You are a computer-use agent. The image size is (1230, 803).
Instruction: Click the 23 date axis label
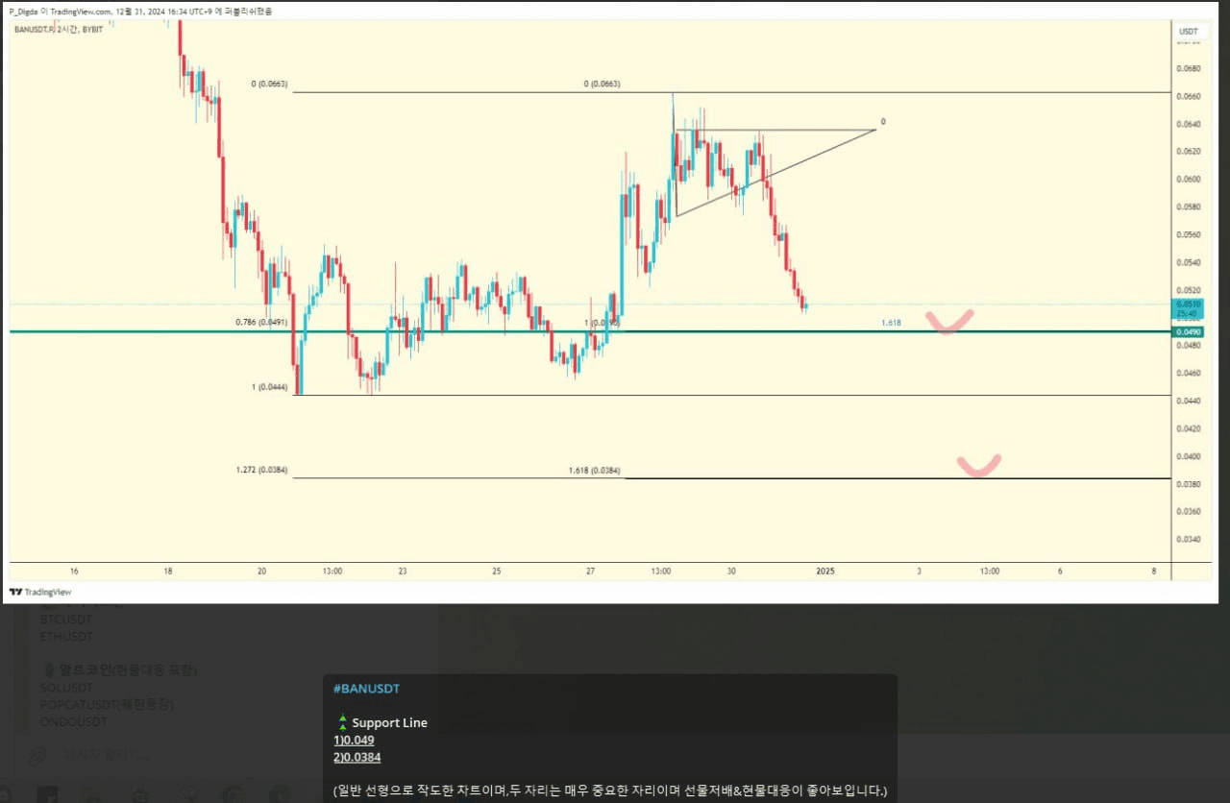coord(403,571)
